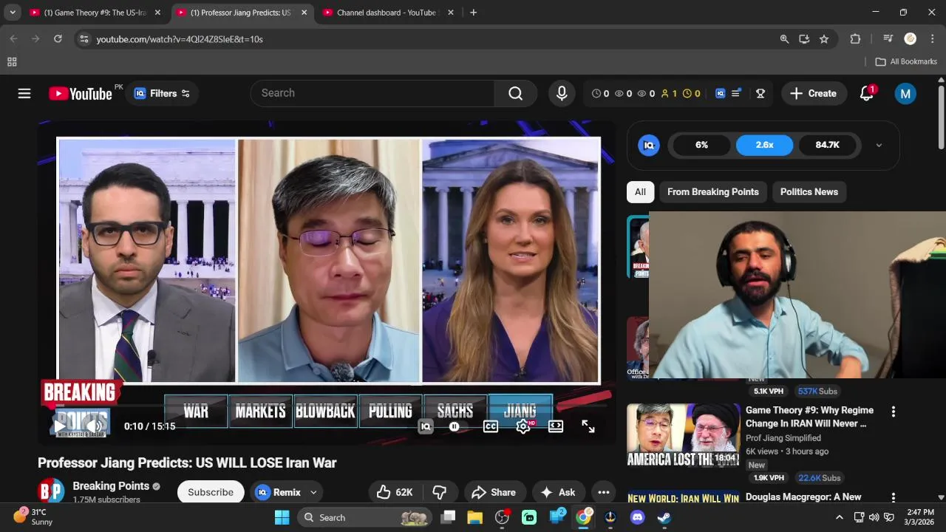Click the magnifier search submit button
This screenshot has width=946, height=532.
pos(515,93)
